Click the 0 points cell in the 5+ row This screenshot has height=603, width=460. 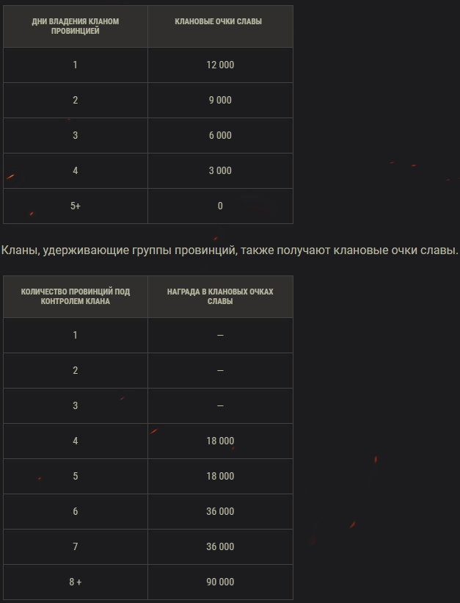tap(220, 206)
